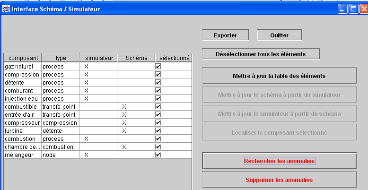
Task: Click Mettre à jour la table des éléments
Action: [x=279, y=76]
